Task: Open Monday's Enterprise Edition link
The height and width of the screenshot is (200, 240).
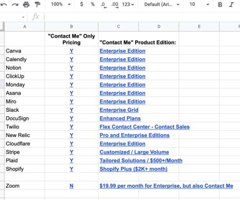Action: pyautogui.click(x=122, y=85)
